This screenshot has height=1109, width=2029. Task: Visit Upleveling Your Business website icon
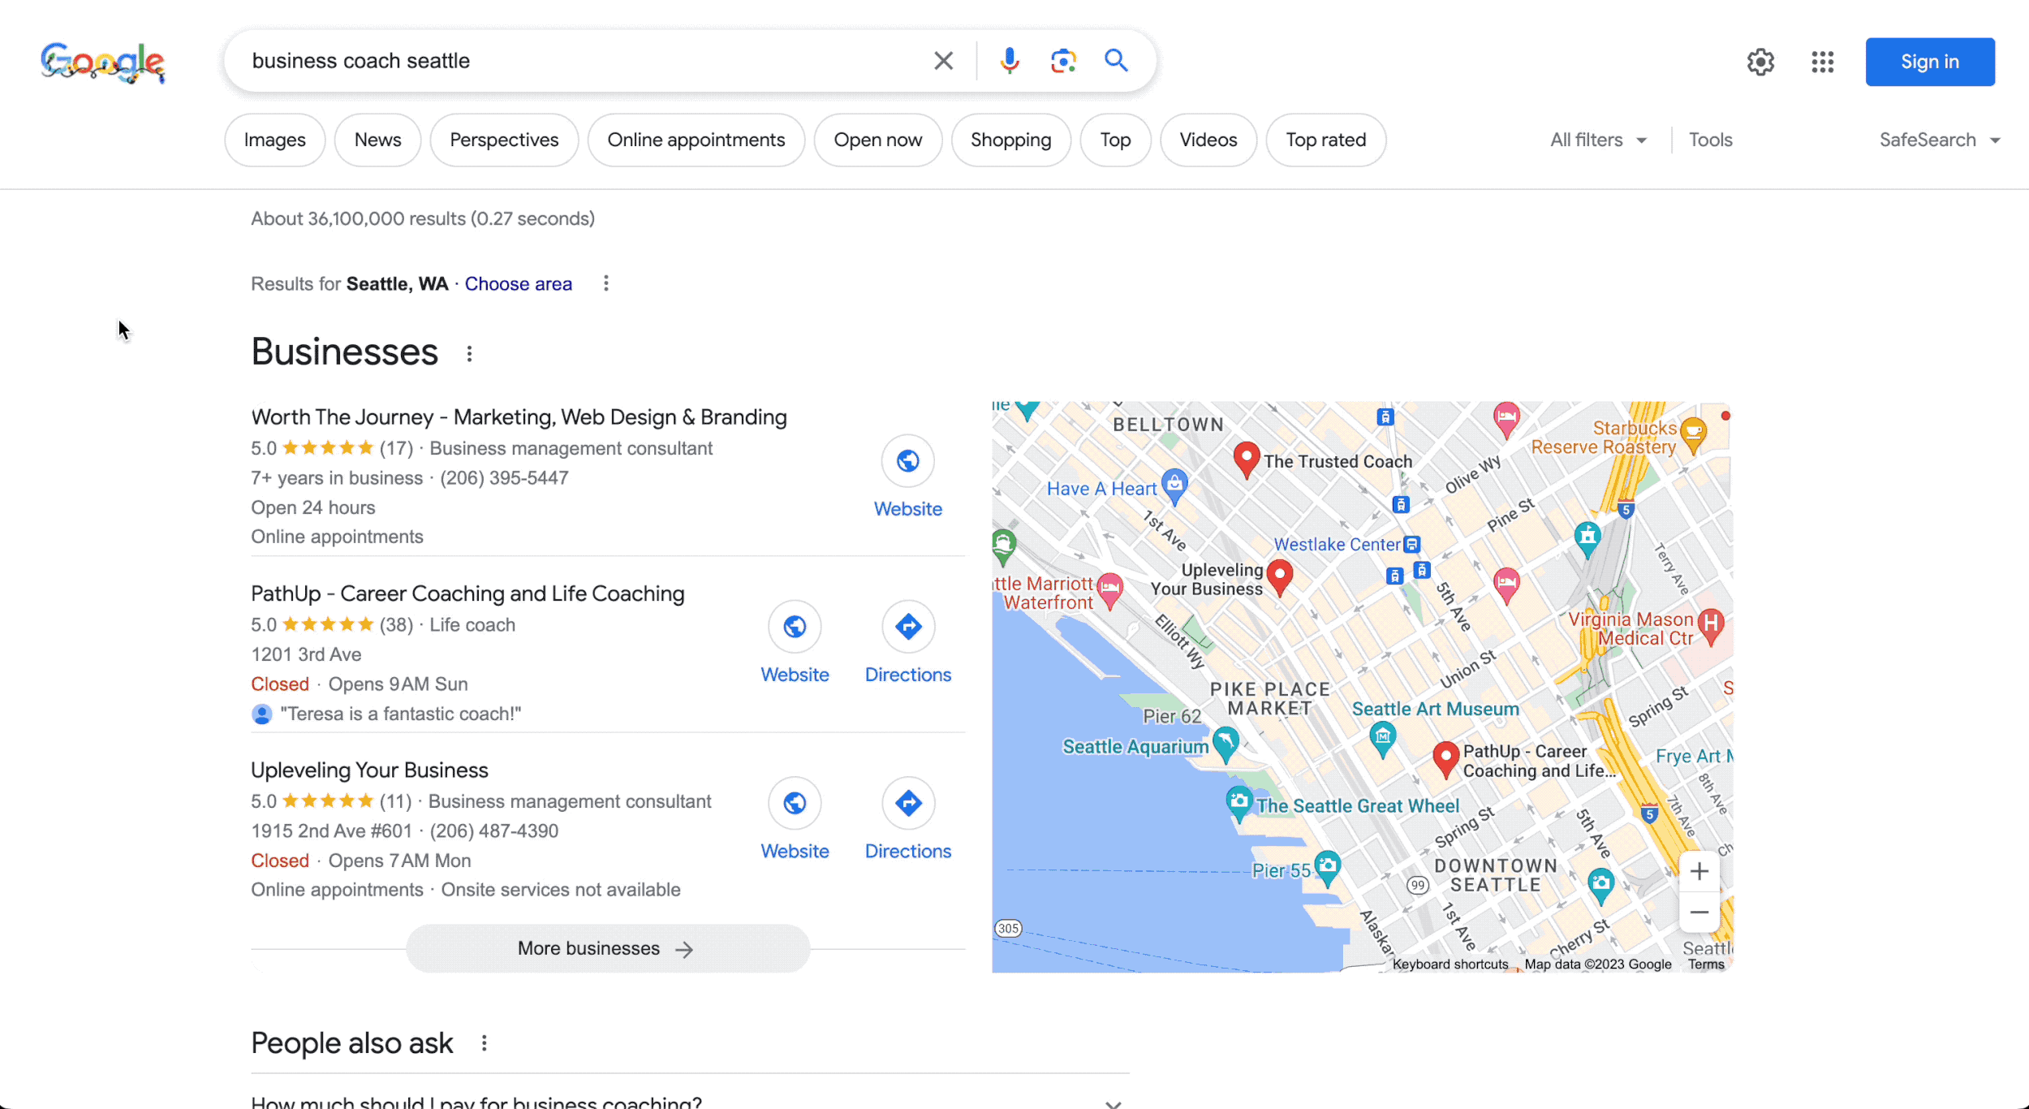pyautogui.click(x=795, y=803)
